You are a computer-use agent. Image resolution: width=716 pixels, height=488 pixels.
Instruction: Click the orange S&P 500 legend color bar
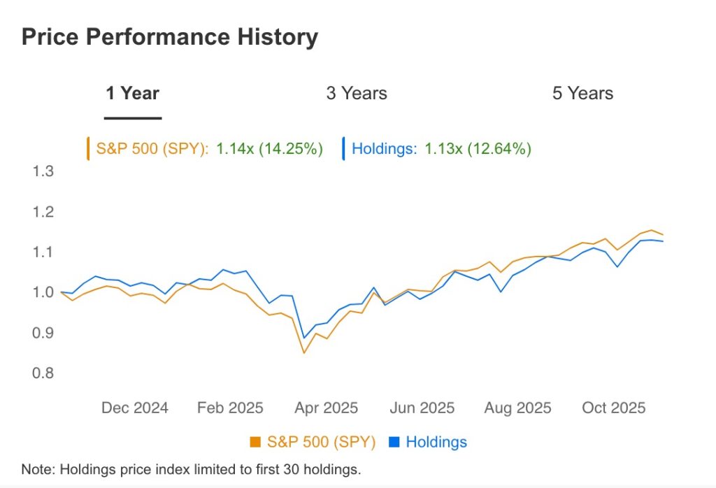click(x=88, y=148)
